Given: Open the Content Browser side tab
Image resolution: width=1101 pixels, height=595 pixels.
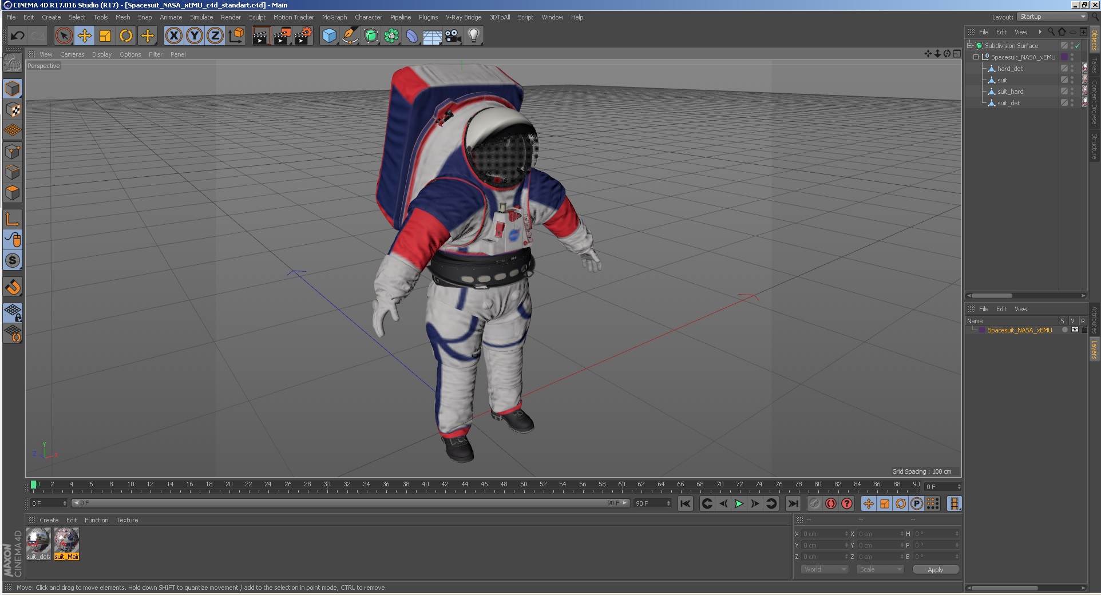Looking at the screenshot, I should [1094, 104].
